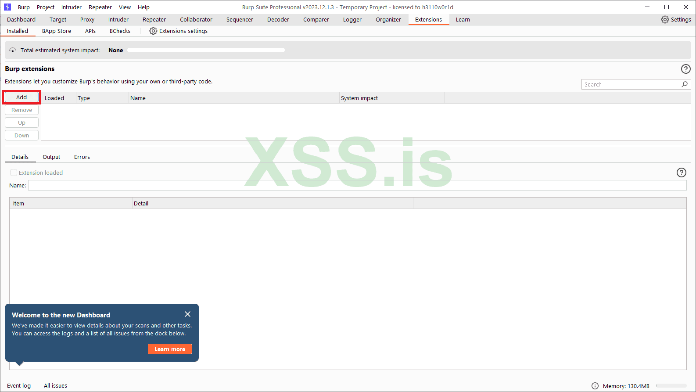The height and width of the screenshot is (392, 696).
Task: Open the Event log
Action: pyautogui.click(x=19, y=385)
